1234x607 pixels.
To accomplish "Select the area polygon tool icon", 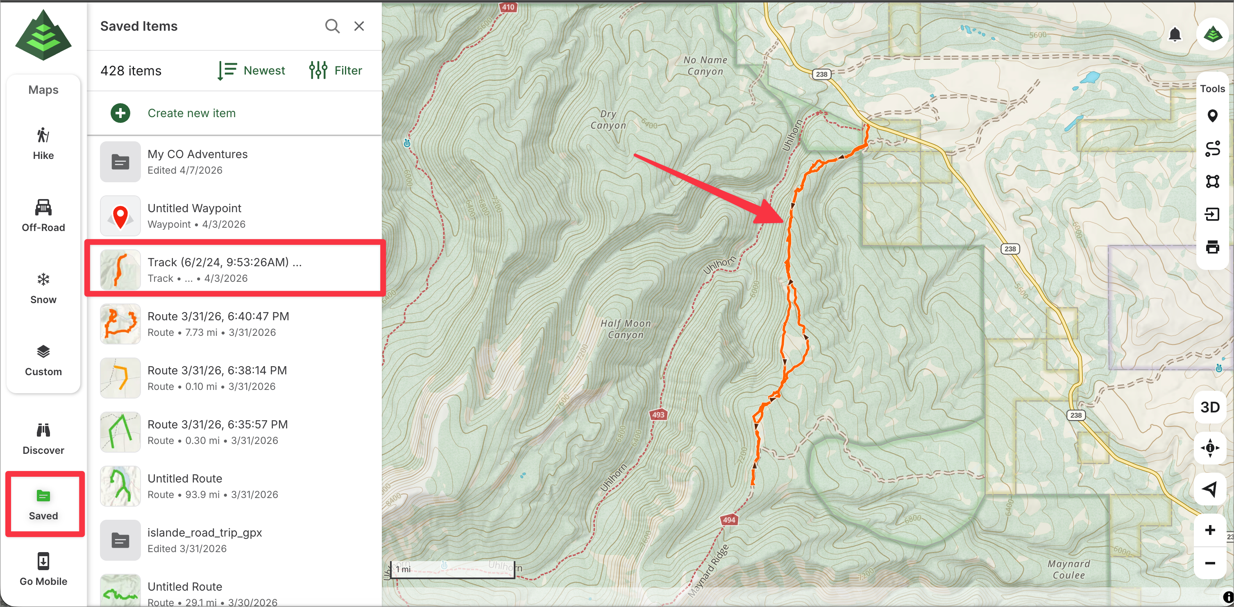I will point(1212,181).
